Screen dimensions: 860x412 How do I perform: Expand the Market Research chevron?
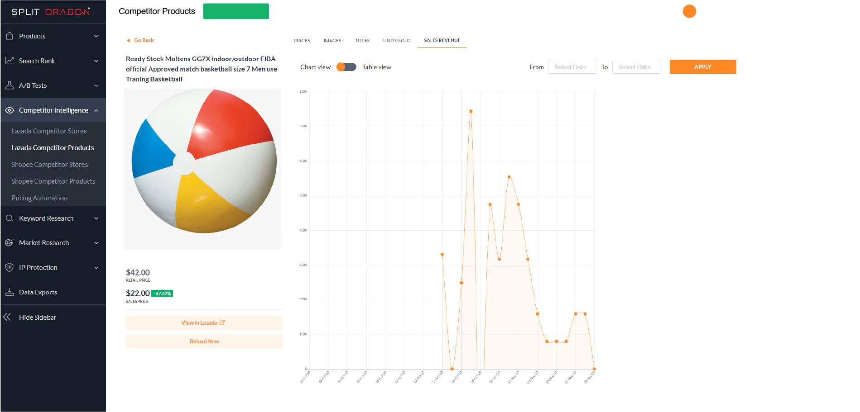point(96,243)
